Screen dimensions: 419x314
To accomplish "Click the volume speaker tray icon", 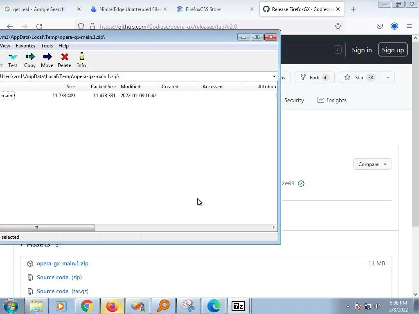I will [x=377, y=306].
